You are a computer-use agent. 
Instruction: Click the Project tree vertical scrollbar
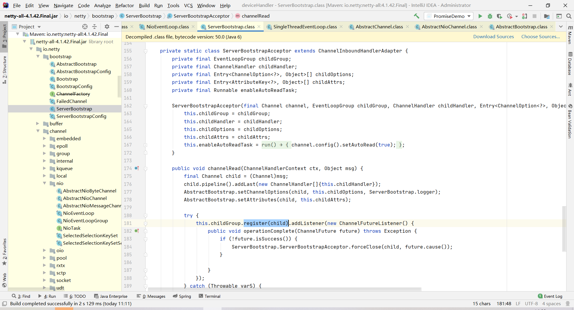tap(120, 87)
